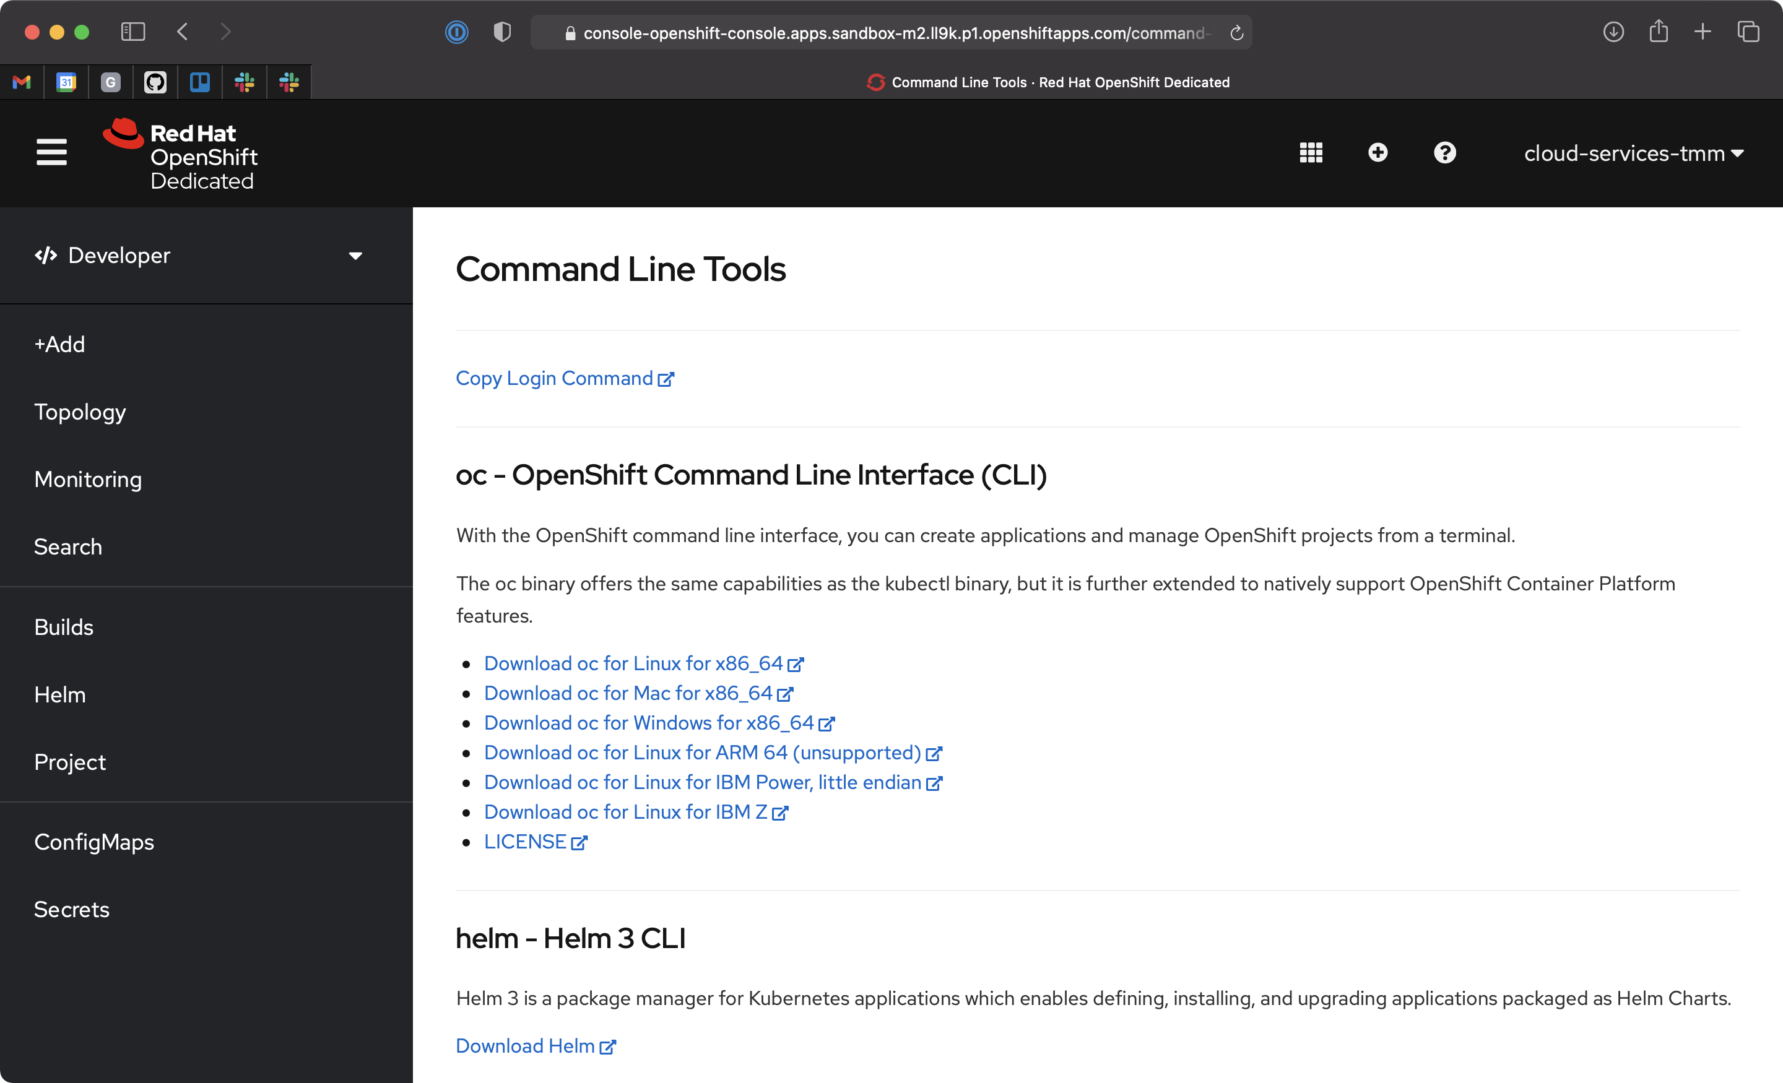Click the Slack icon in bookmarks bar

[x=244, y=82]
